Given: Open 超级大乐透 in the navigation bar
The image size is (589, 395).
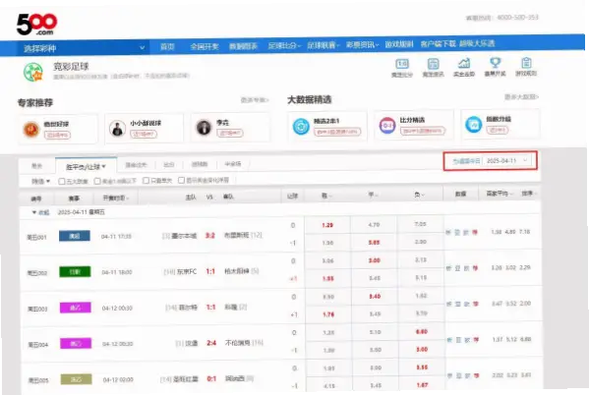Looking at the screenshot, I should click(x=477, y=43).
